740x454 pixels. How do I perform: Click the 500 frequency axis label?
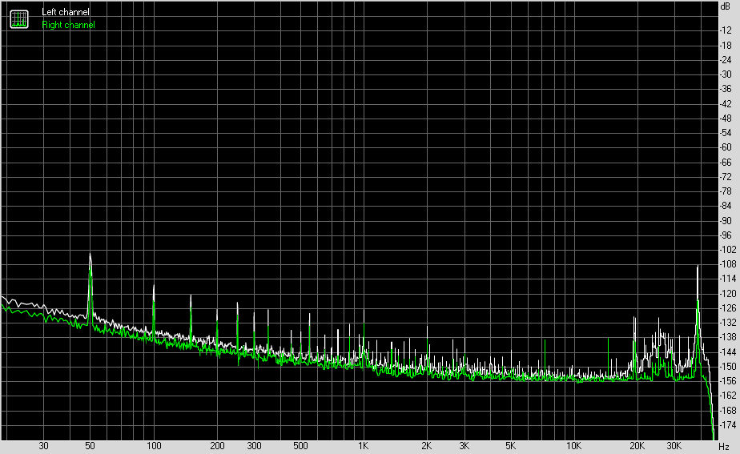click(300, 446)
